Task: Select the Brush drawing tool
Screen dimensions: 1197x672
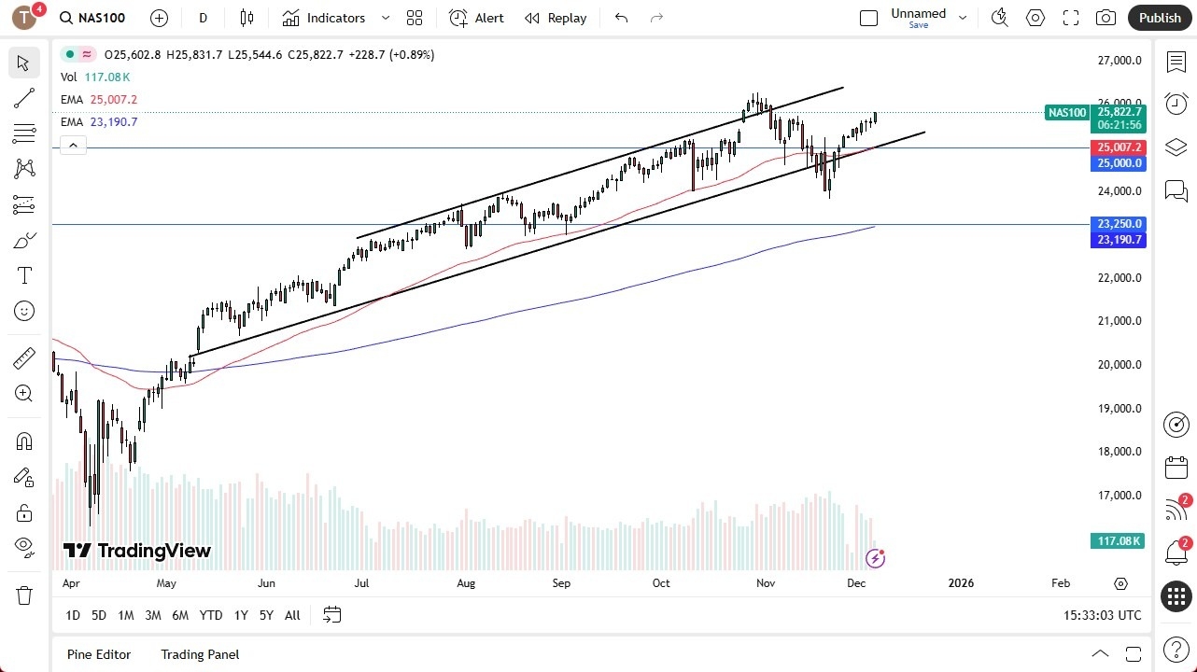Action: [x=23, y=240]
